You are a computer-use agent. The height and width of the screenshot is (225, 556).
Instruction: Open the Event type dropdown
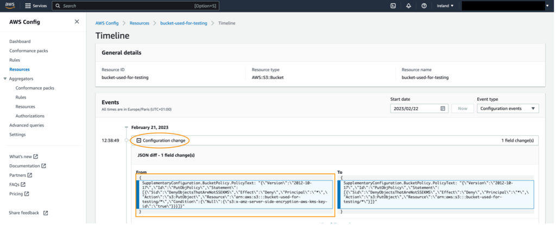(x=508, y=109)
